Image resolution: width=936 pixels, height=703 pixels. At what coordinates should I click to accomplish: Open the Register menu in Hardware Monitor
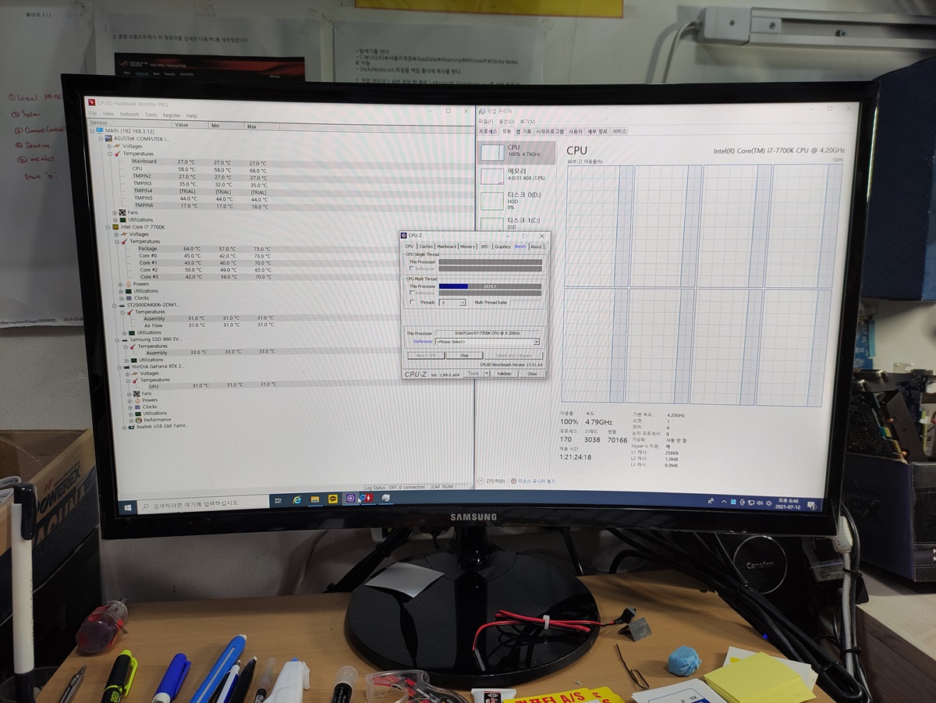[x=172, y=115]
